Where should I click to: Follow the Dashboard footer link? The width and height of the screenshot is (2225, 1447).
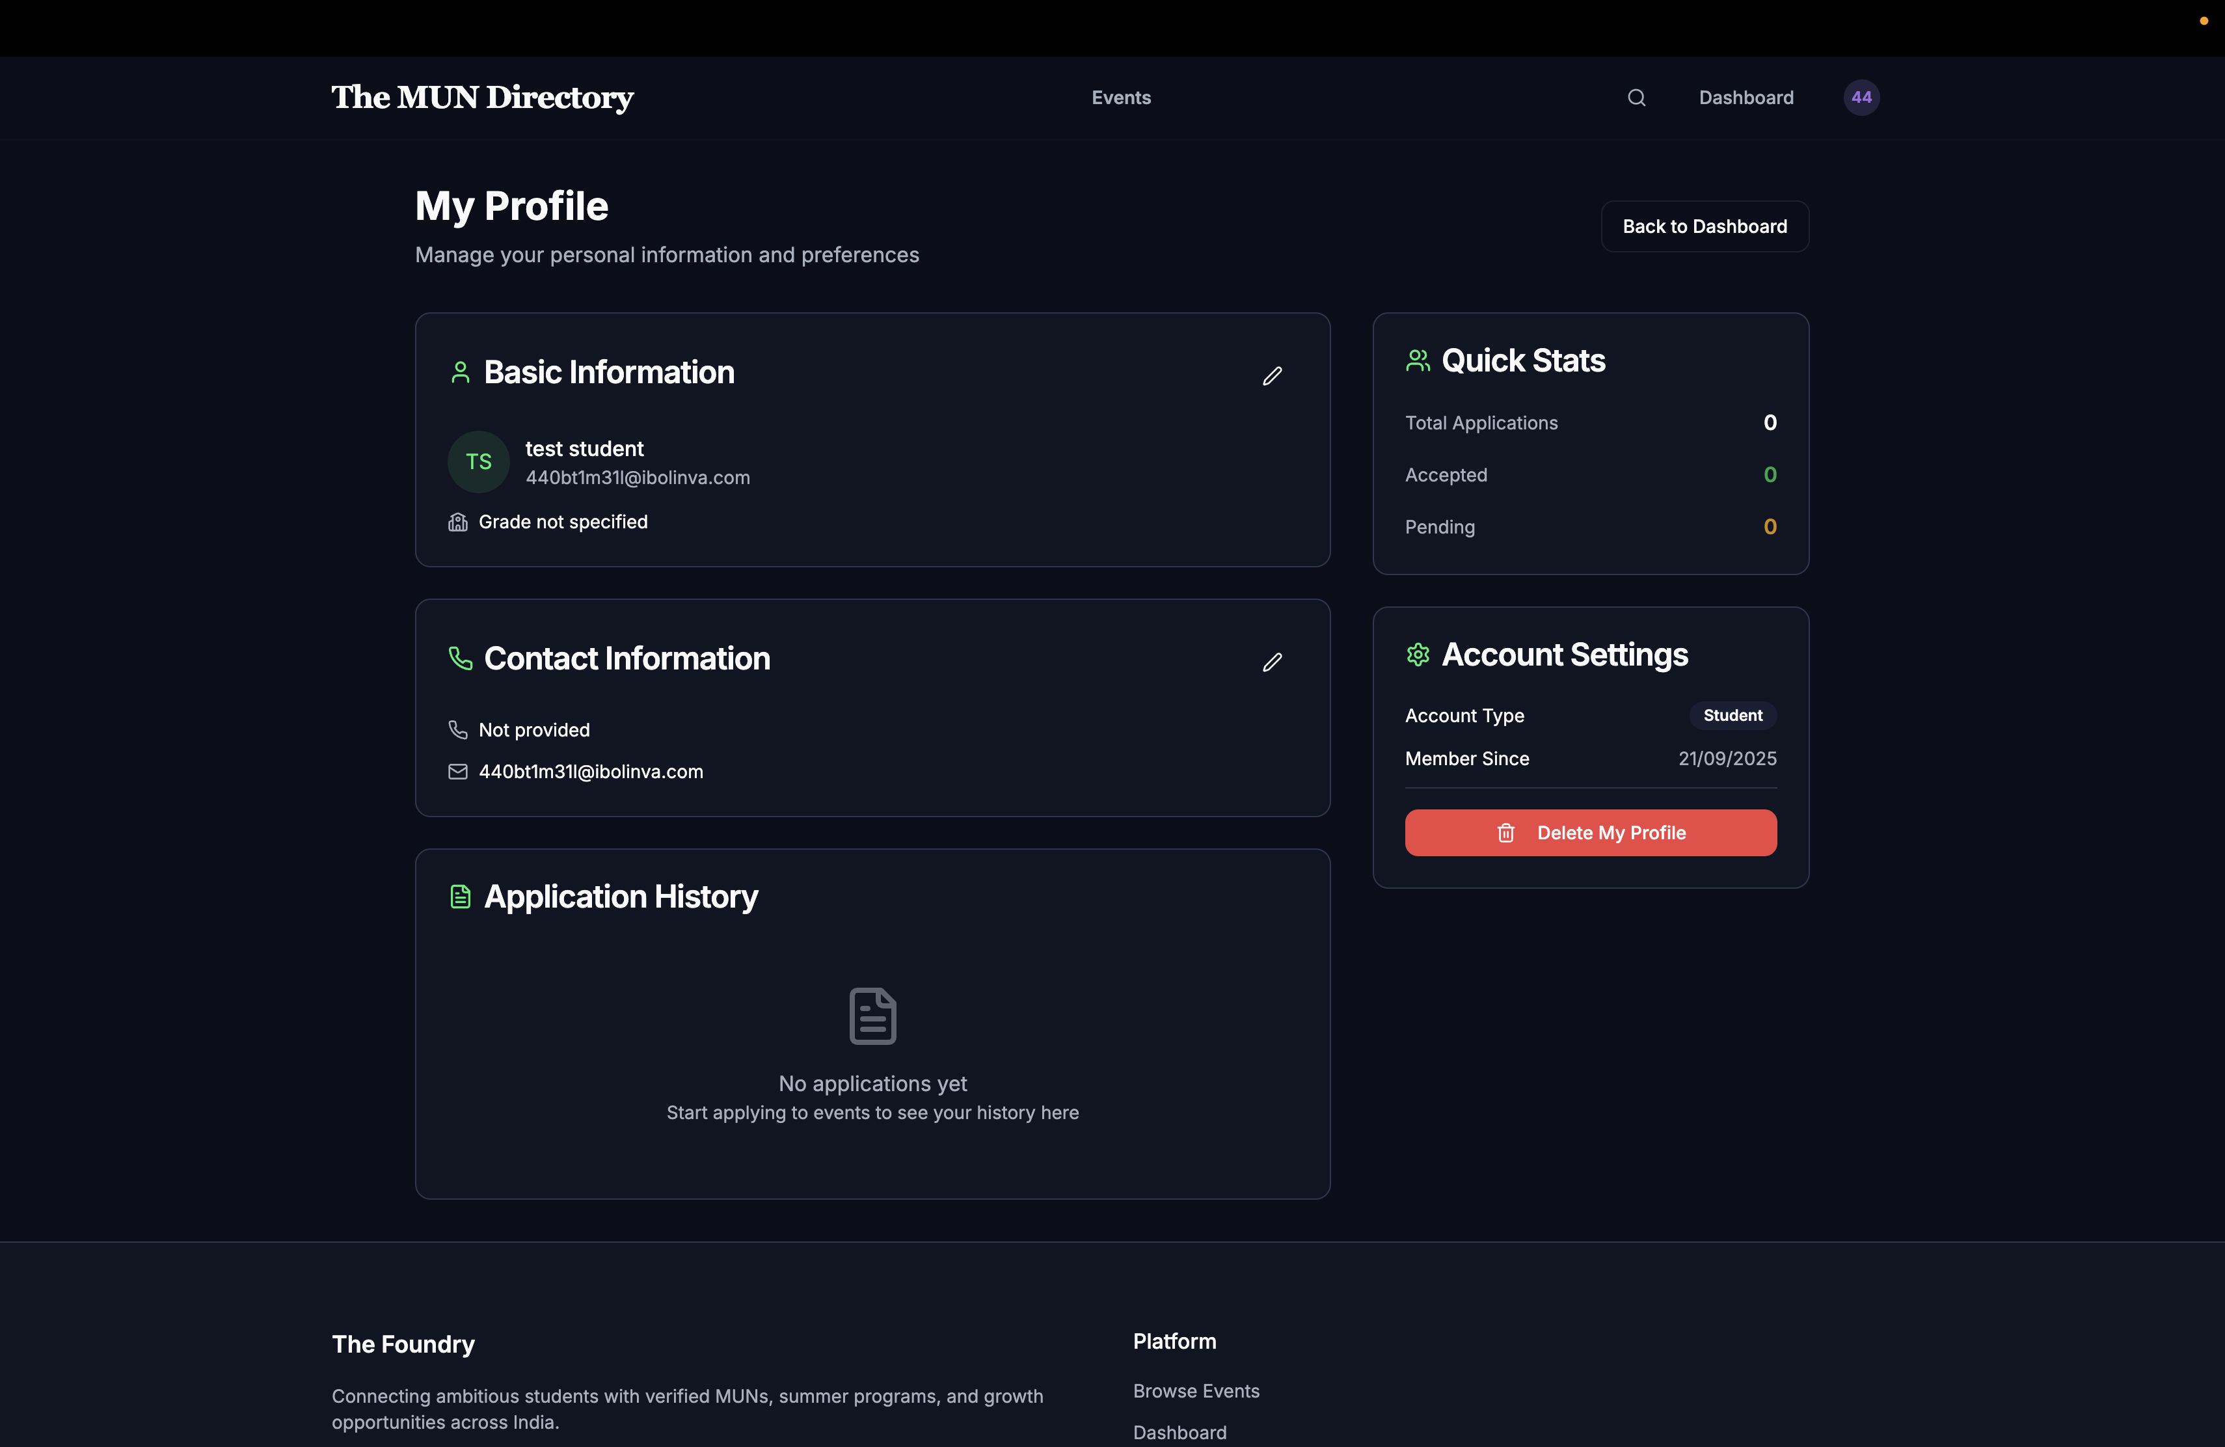[1180, 1432]
